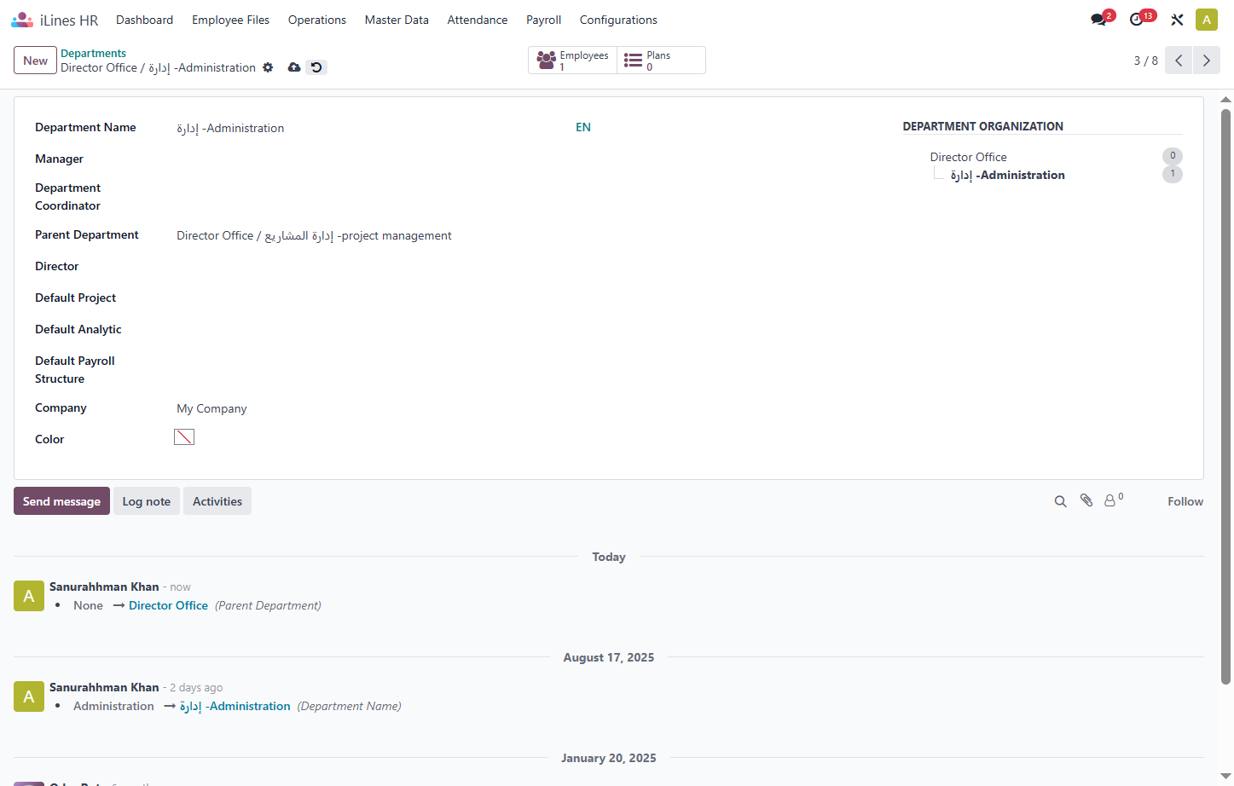Screen dimensions: 1234x786
Task: Open the Operations menu
Action: (317, 20)
